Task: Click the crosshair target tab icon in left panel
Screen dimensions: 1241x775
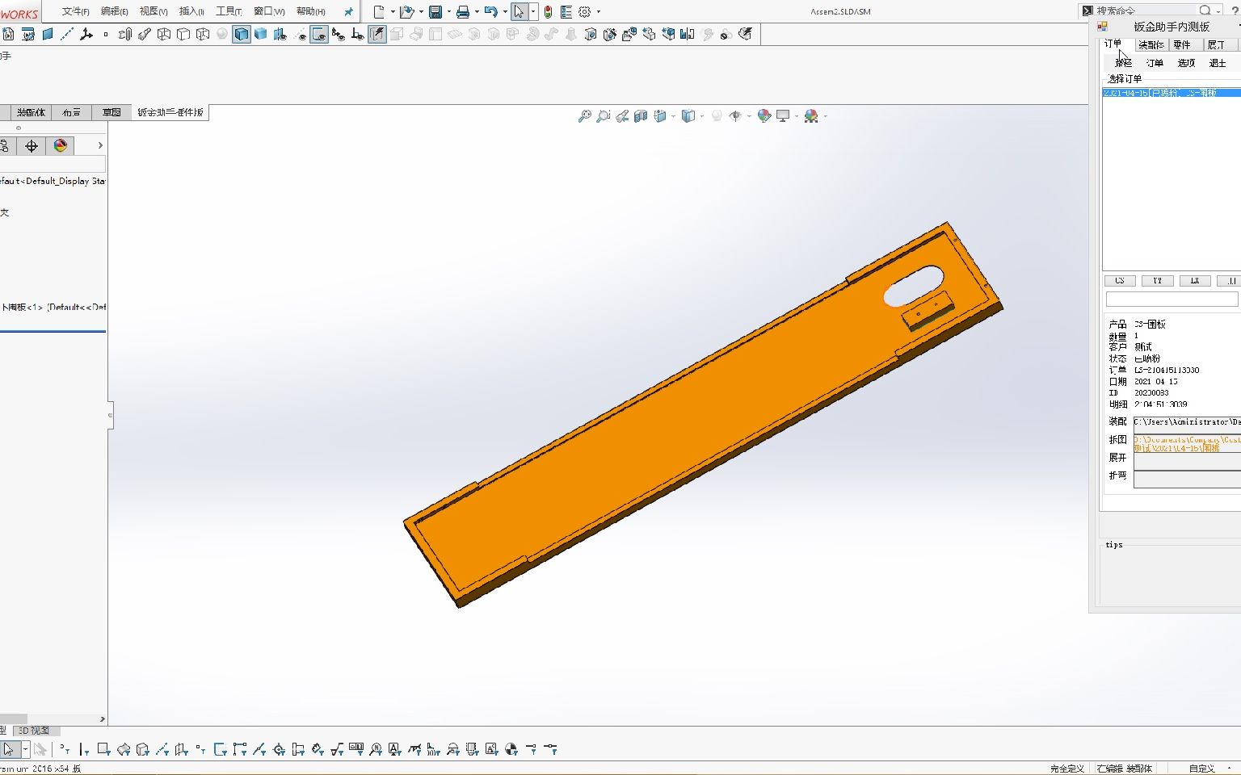Action: pyautogui.click(x=32, y=145)
